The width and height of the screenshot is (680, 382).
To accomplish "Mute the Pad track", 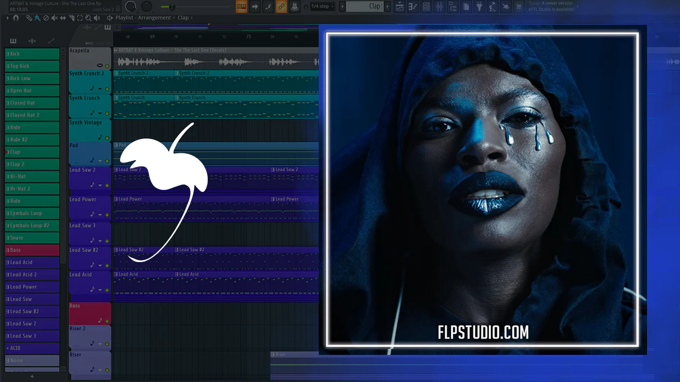I will pos(107,161).
